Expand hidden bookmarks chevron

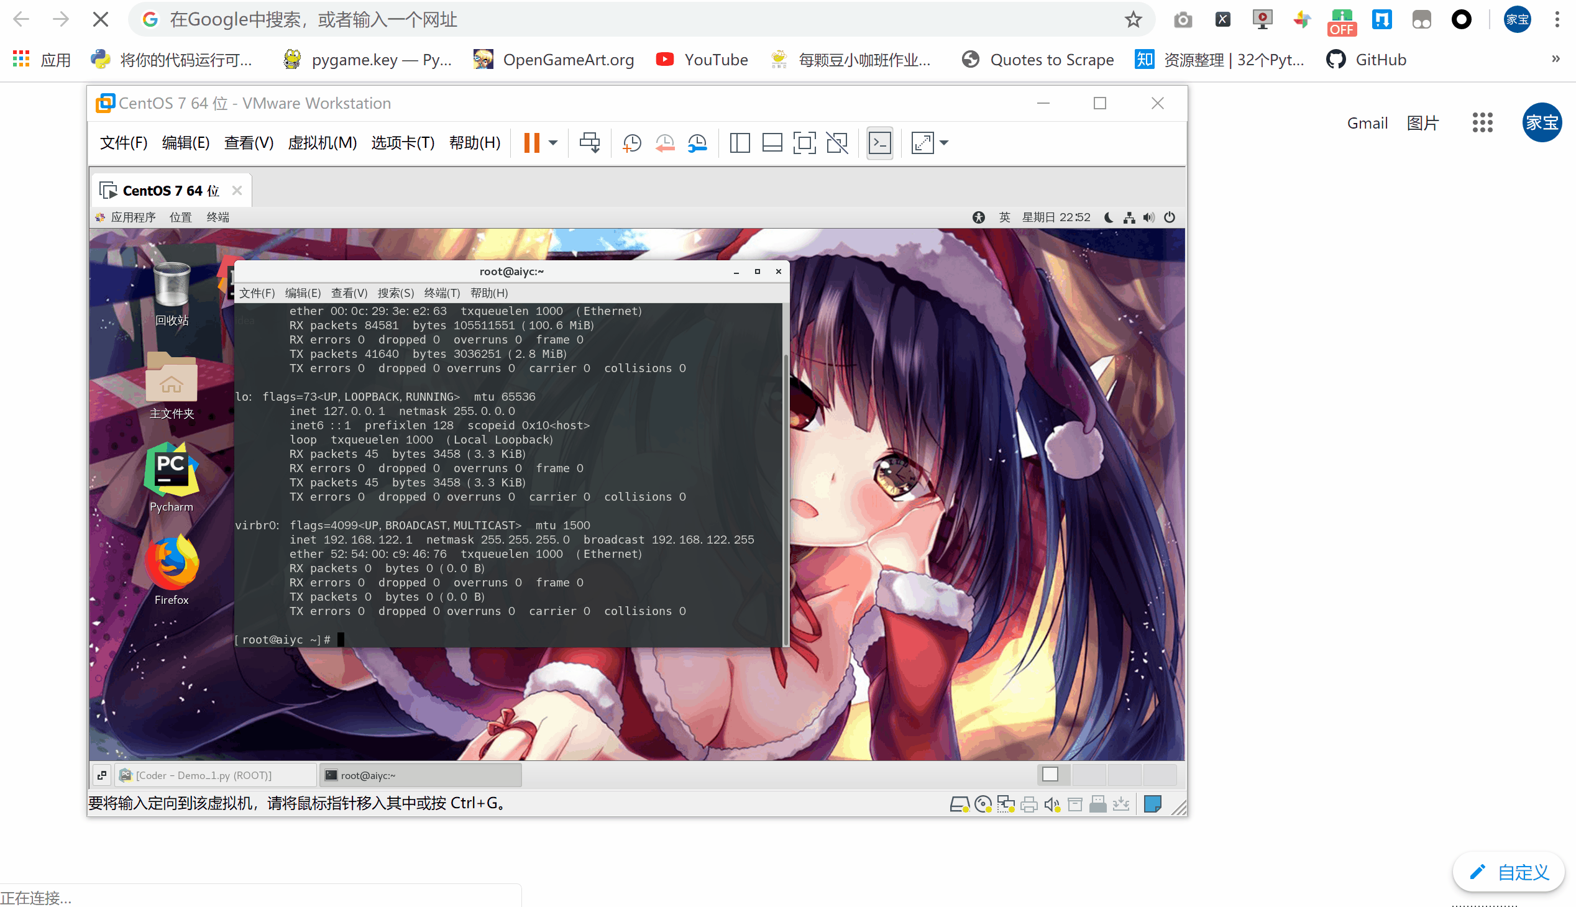[1555, 59]
